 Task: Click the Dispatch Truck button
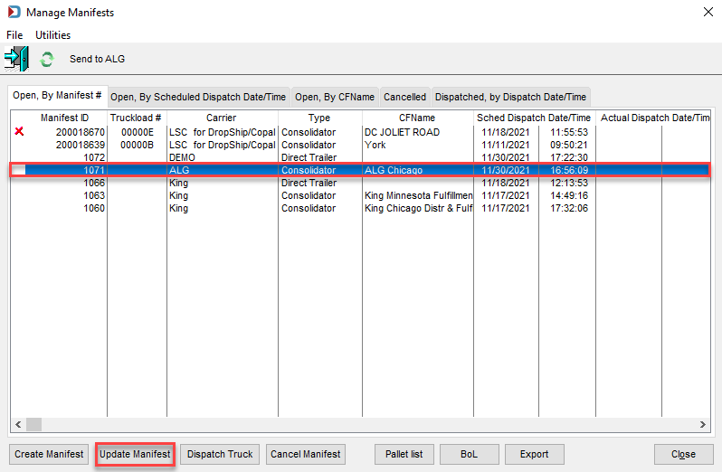[x=220, y=454]
